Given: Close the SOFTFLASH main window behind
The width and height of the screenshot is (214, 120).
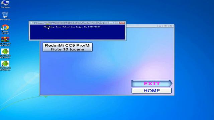Looking at the screenshot, I should tap(171, 26).
